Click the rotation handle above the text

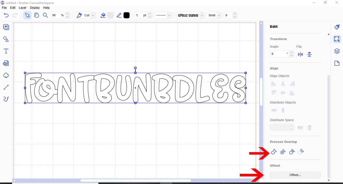[135, 68]
